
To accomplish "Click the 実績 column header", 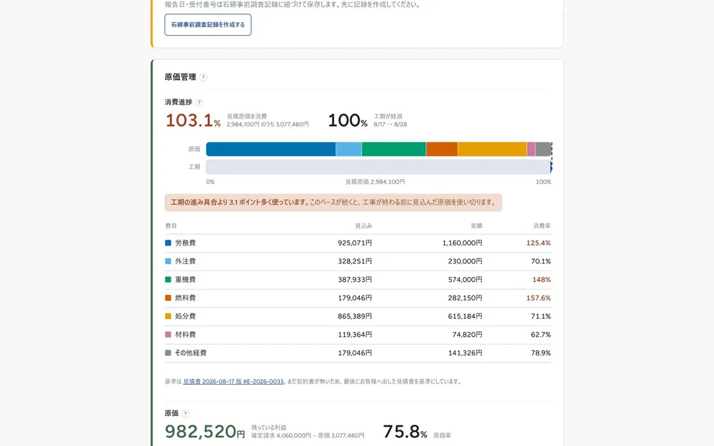I will coord(476,225).
